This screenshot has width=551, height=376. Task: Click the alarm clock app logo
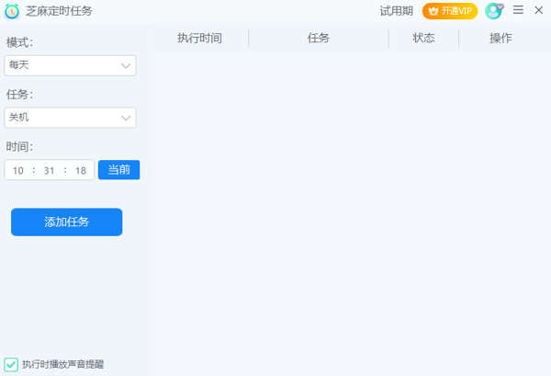click(x=12, y=11)
